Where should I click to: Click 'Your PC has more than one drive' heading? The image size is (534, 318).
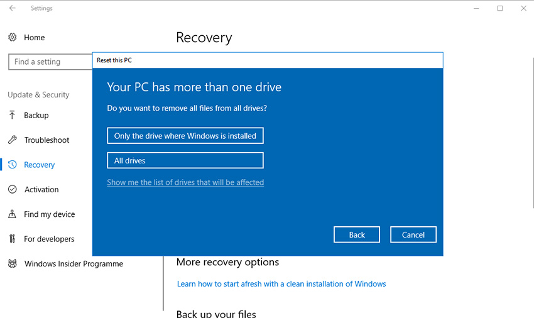tap(194, 87)
